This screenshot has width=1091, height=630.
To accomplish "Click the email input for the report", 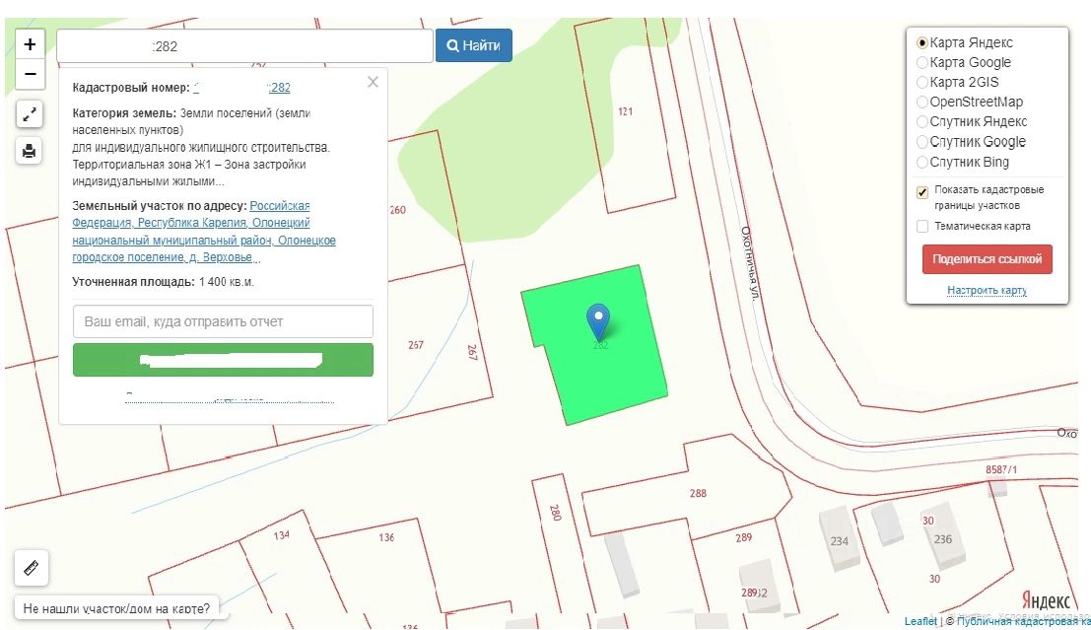I will (x=223, y=321).
